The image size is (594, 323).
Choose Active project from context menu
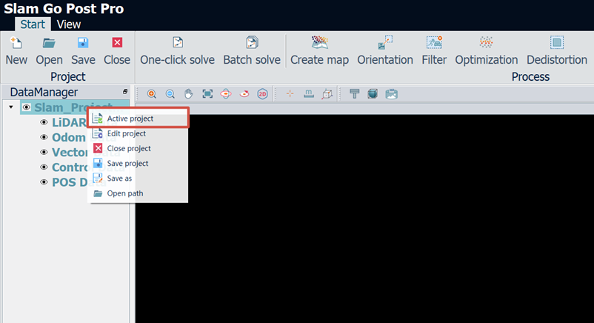click(138, 119)
